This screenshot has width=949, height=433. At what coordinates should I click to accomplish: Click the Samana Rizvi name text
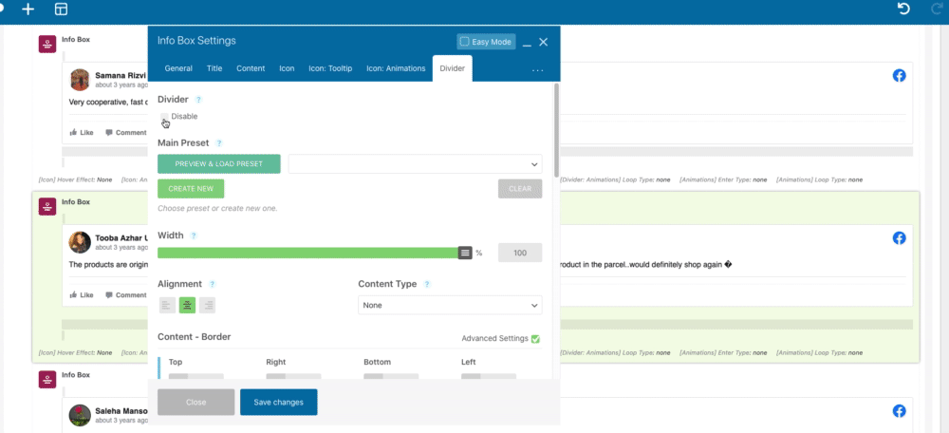(x=121, y=76)
